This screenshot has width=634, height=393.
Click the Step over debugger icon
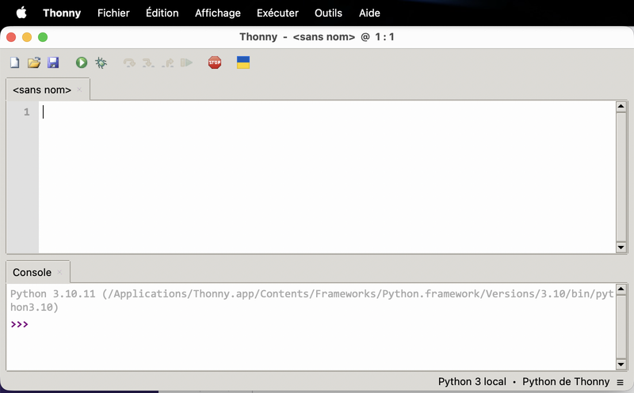(x=129, y=62)
